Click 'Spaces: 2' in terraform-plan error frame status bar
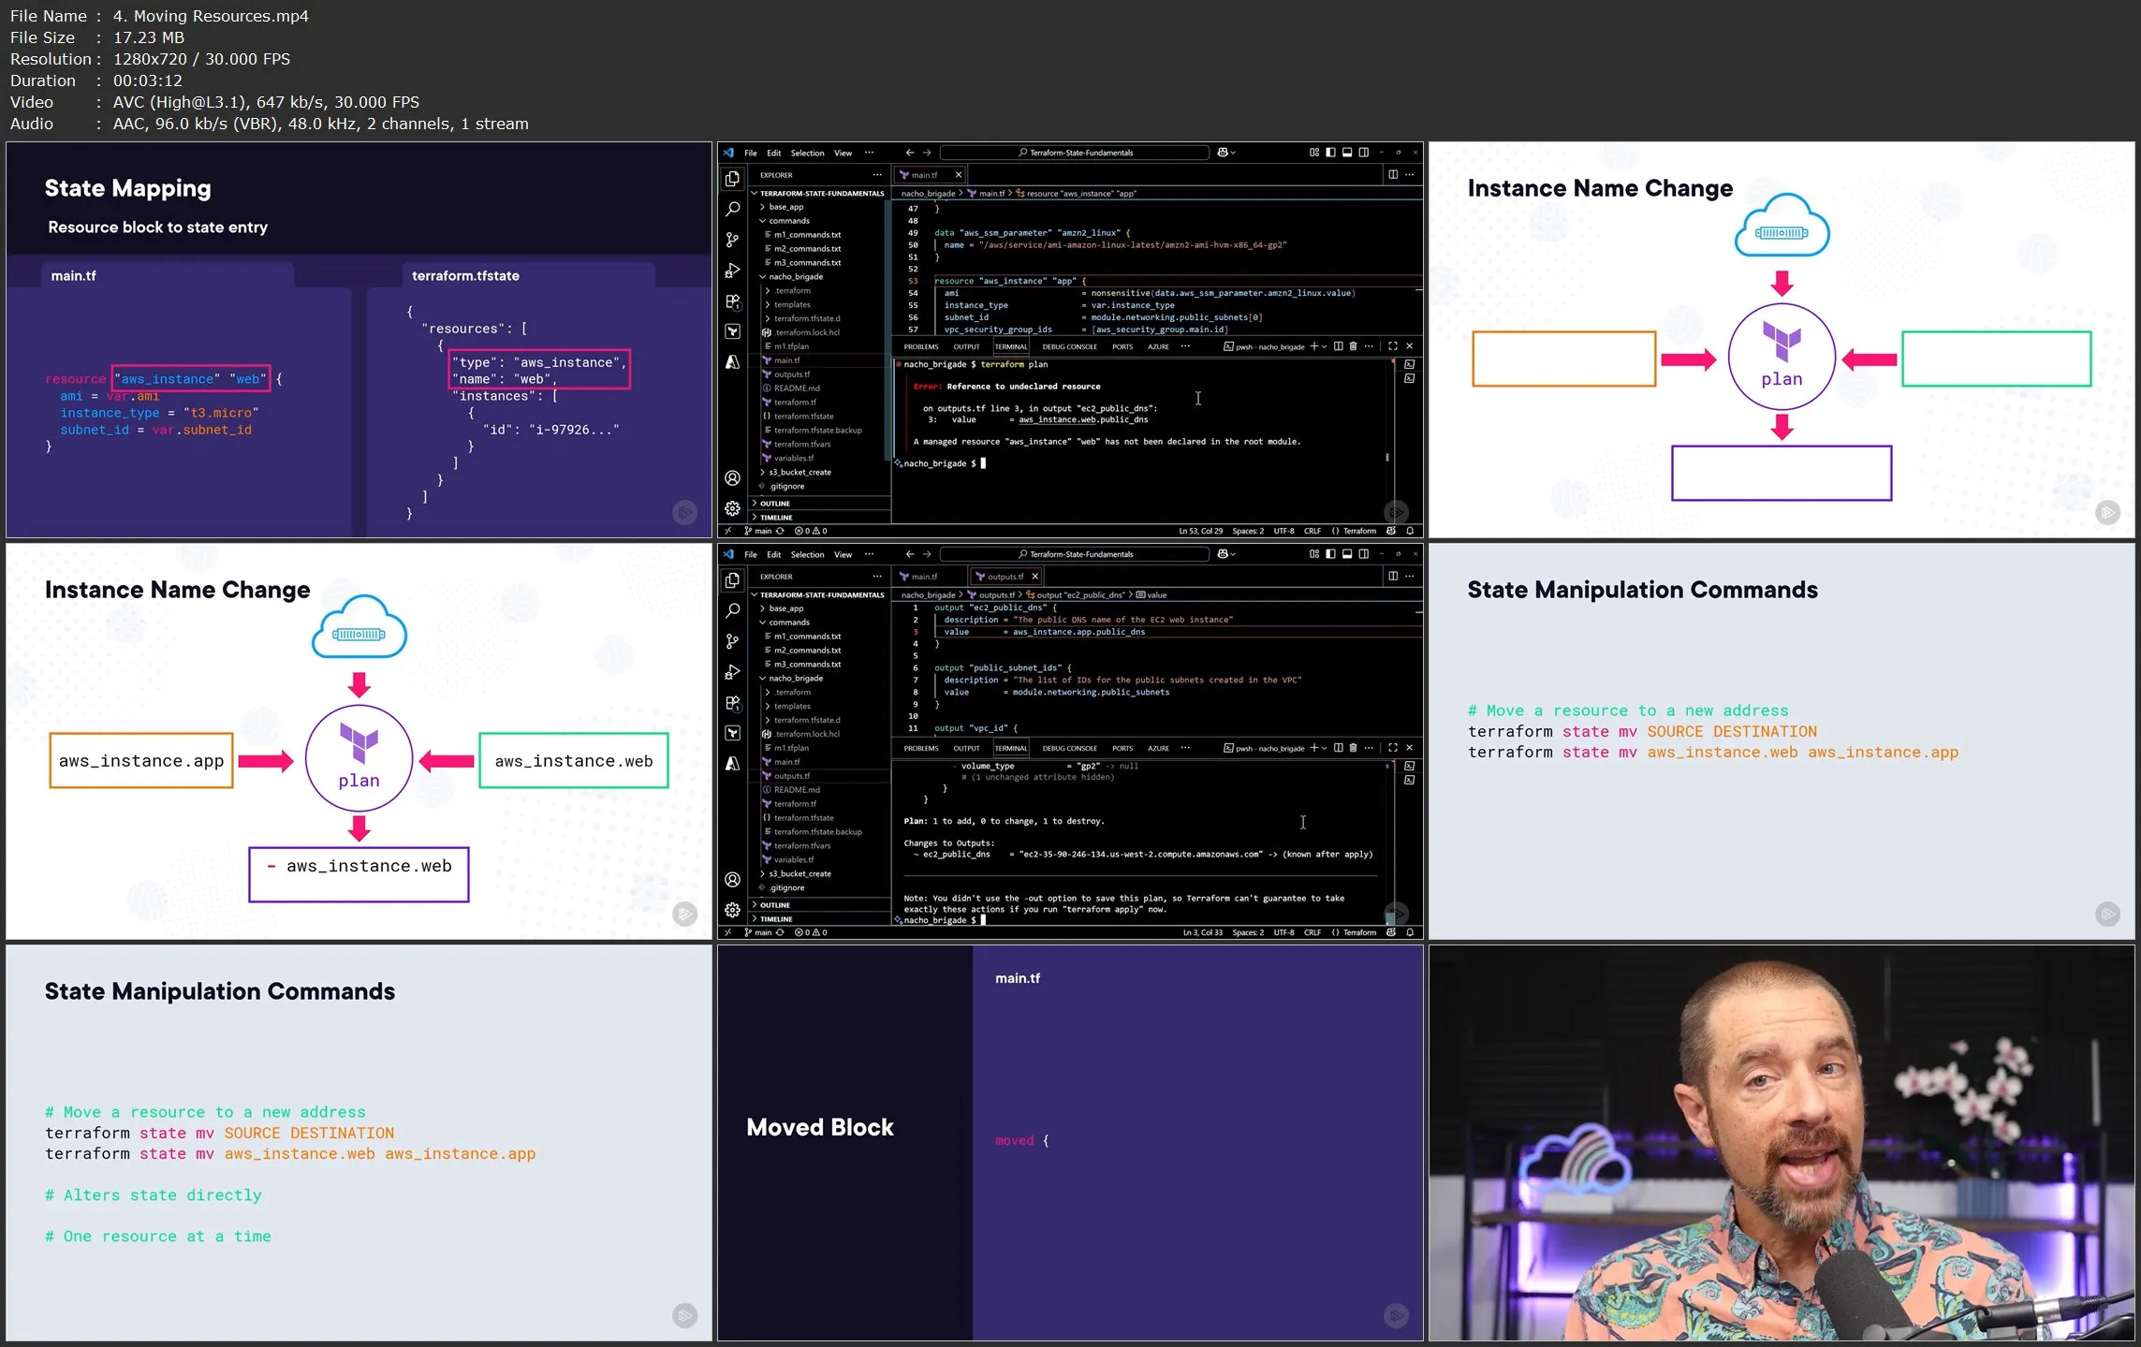This screenshot has width=2141, height=1347. (1248, 531)
